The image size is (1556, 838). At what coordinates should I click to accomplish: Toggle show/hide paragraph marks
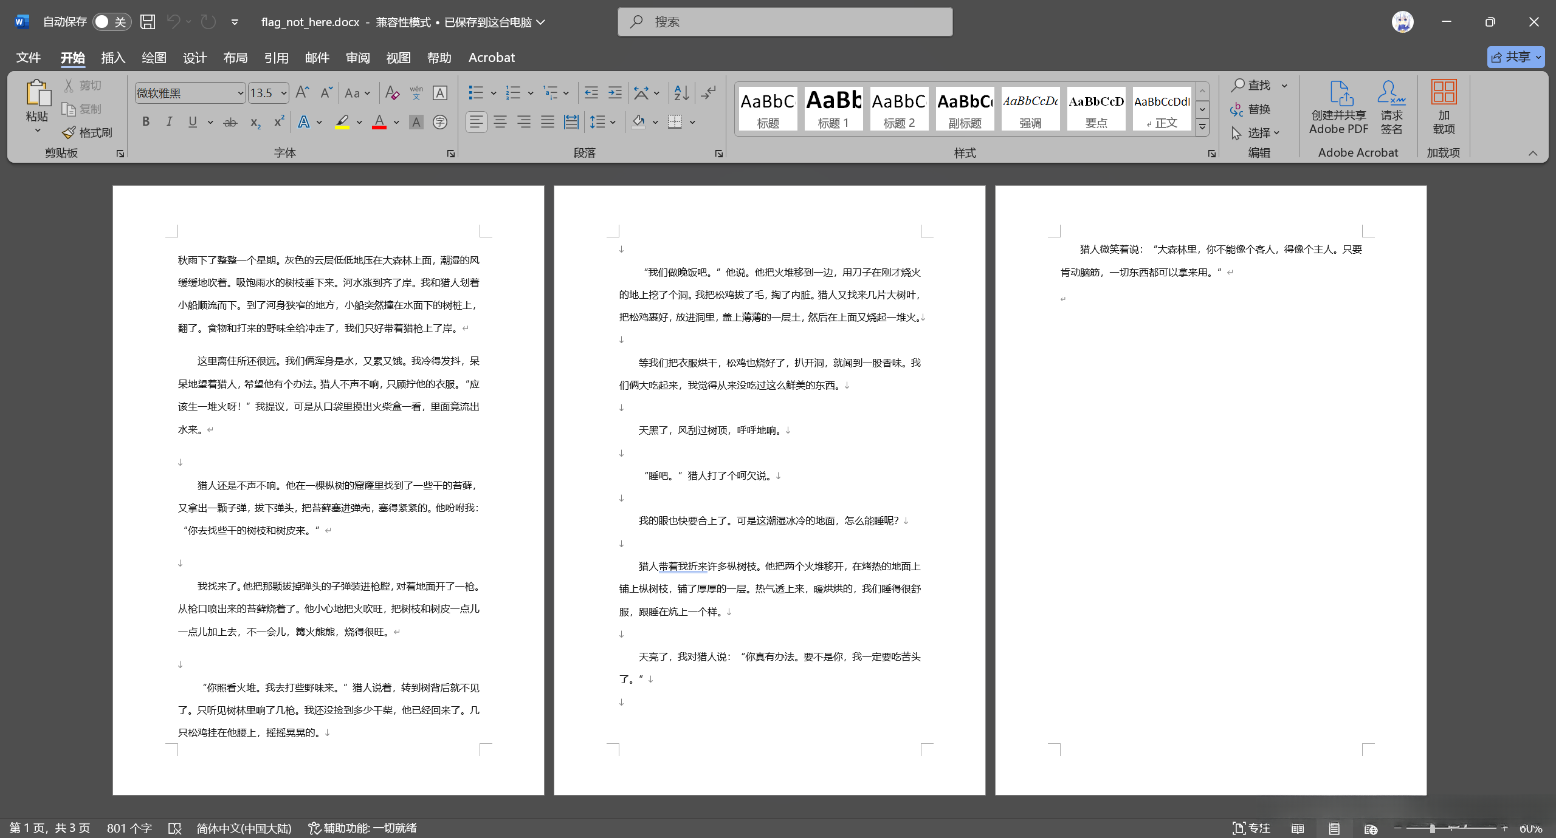708,93
